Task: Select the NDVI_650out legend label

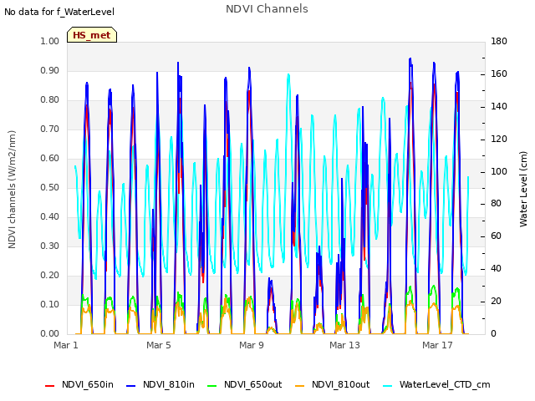Action: (x=252, y=384)
